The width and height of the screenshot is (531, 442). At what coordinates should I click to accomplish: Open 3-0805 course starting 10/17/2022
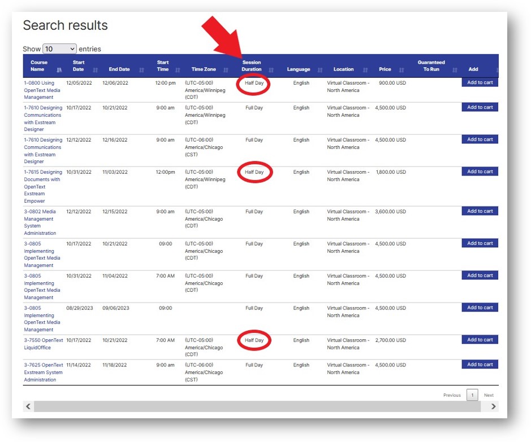[x=42, y=254]
